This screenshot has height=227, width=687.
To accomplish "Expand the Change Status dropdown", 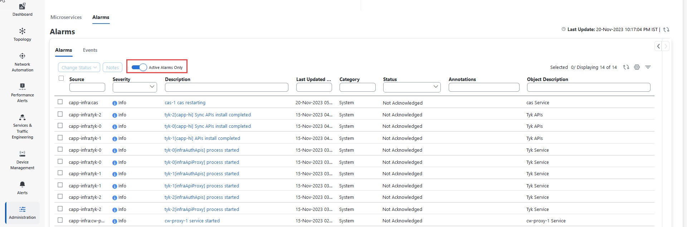I will tap(79, 67).
